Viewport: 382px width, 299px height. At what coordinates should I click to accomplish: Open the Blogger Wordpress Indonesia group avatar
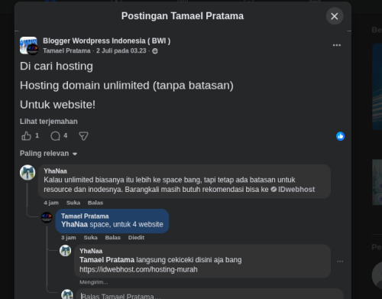pyautogui.click(x=29, y=45)
